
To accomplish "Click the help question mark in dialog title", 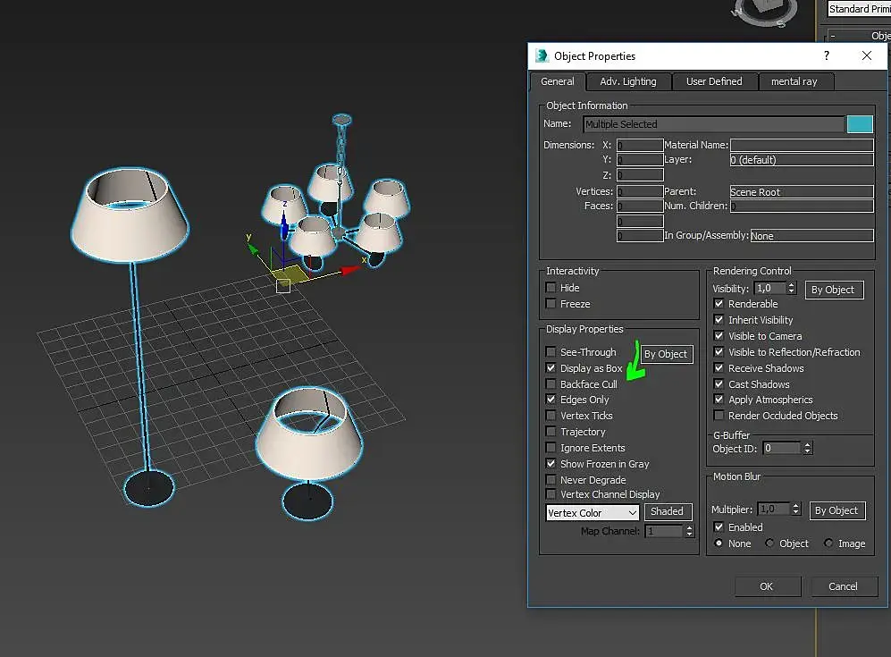I will [827, 55].
